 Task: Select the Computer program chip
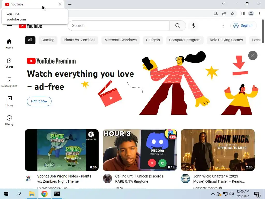tap(185, 40)
